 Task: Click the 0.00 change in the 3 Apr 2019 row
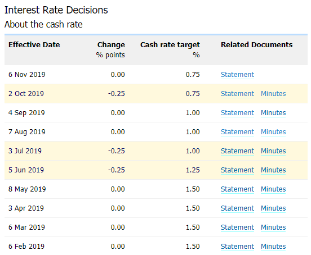tap(118, 208)
